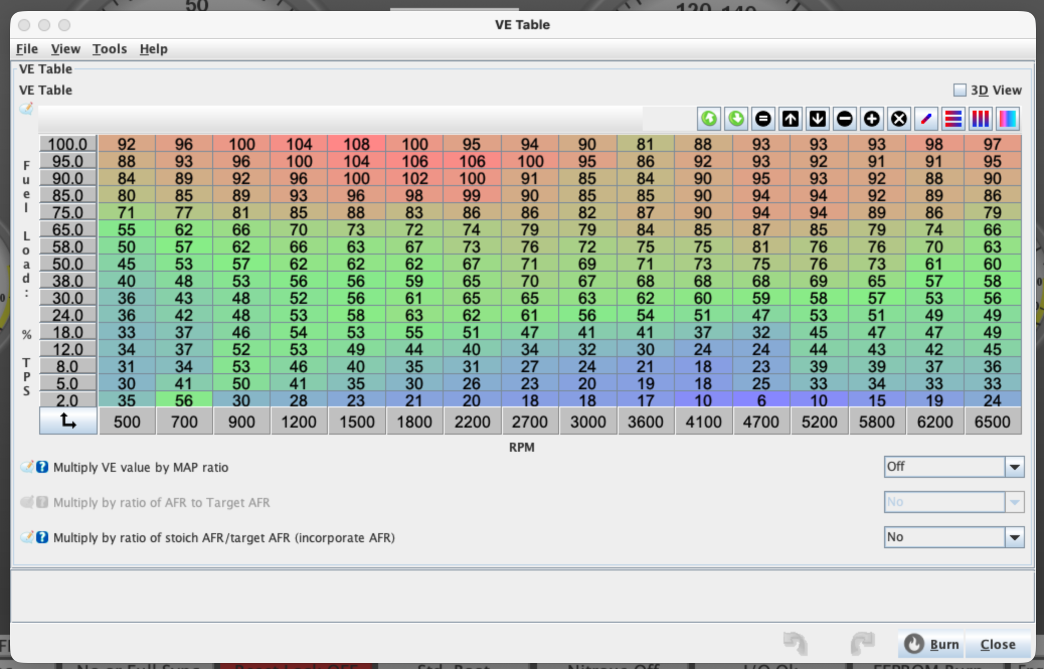1044x669 pixels.
Task: Click the green import-table down arrow icon
Action: point(736,119)
